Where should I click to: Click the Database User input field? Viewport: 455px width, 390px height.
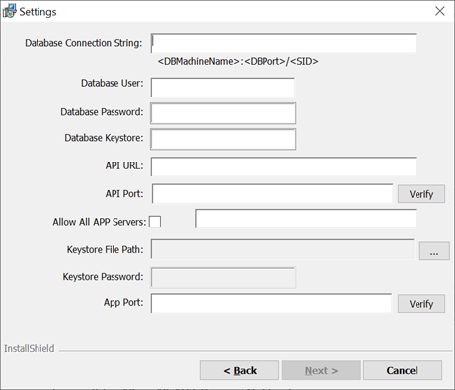pos(223,87)
